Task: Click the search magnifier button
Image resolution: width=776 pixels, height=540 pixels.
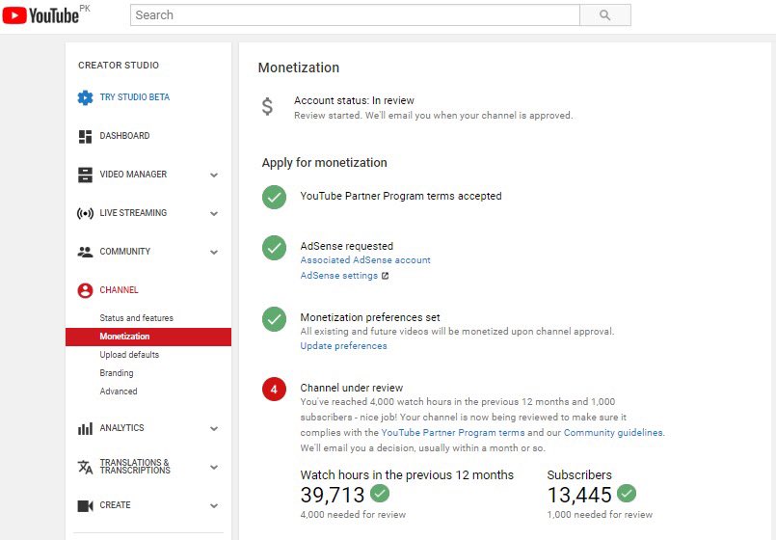Action: [604, 14]
